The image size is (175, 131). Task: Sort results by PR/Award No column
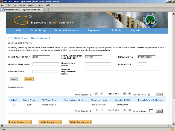click(x=49, y=100)
